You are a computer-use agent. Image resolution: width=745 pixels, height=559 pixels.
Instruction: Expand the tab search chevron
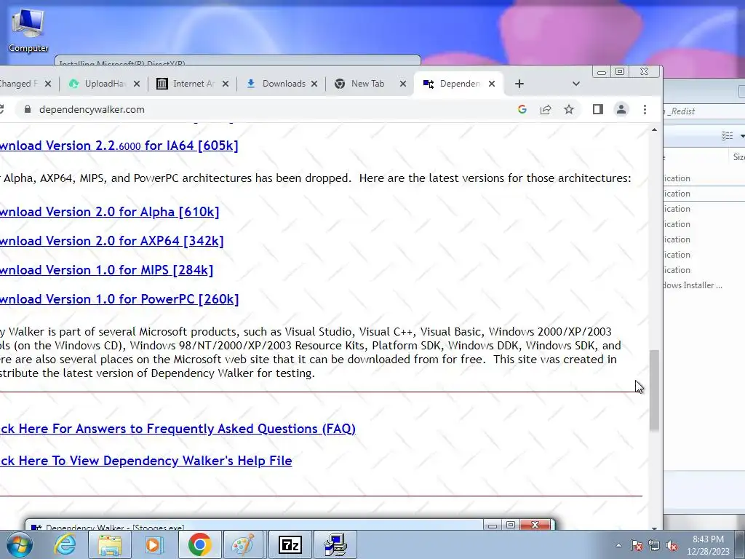[x=576, y=84]
